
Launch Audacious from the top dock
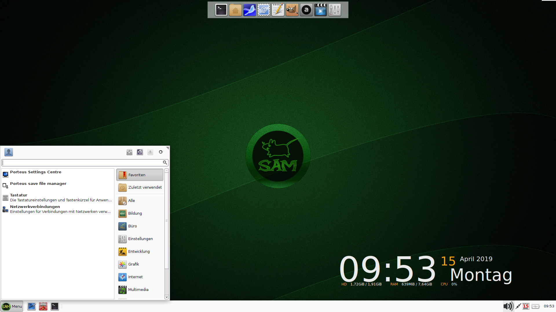(x=306, y=10)
